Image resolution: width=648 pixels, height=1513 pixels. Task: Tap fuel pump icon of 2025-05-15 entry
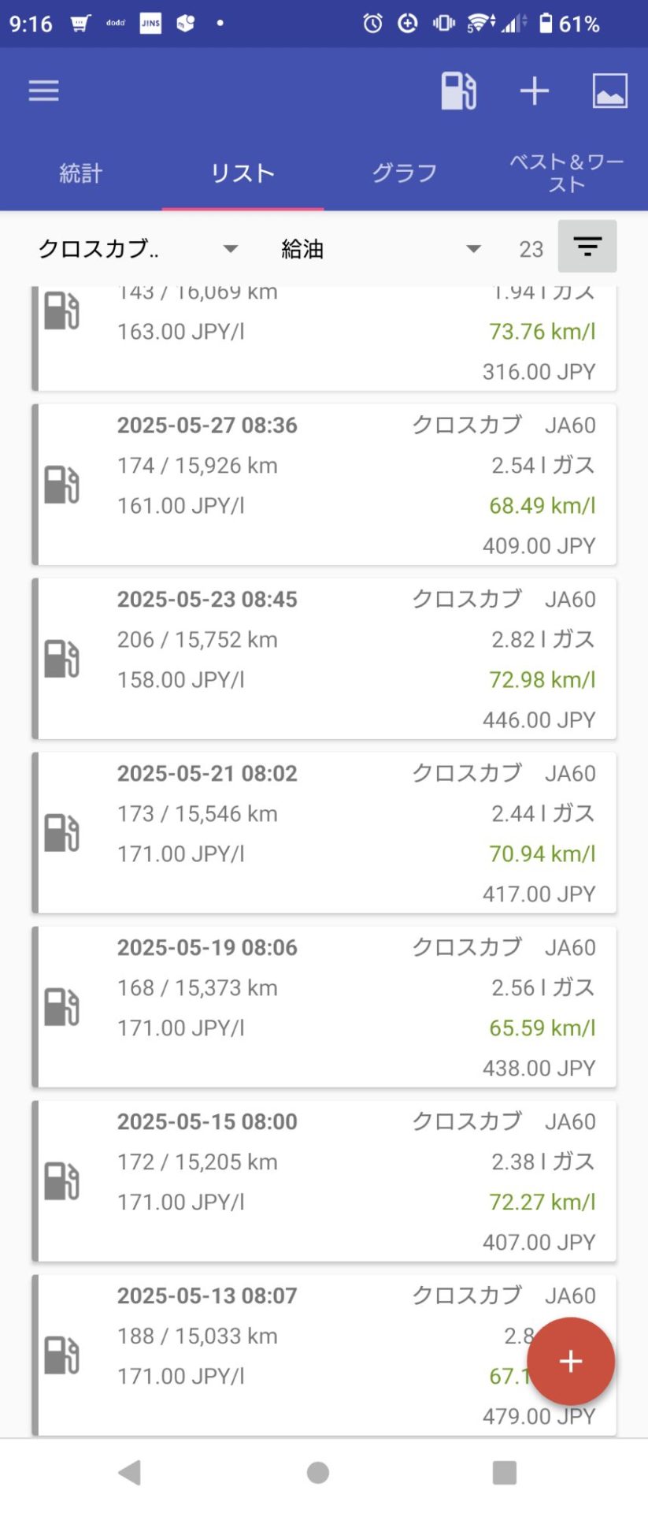(x=61, y=1181)
